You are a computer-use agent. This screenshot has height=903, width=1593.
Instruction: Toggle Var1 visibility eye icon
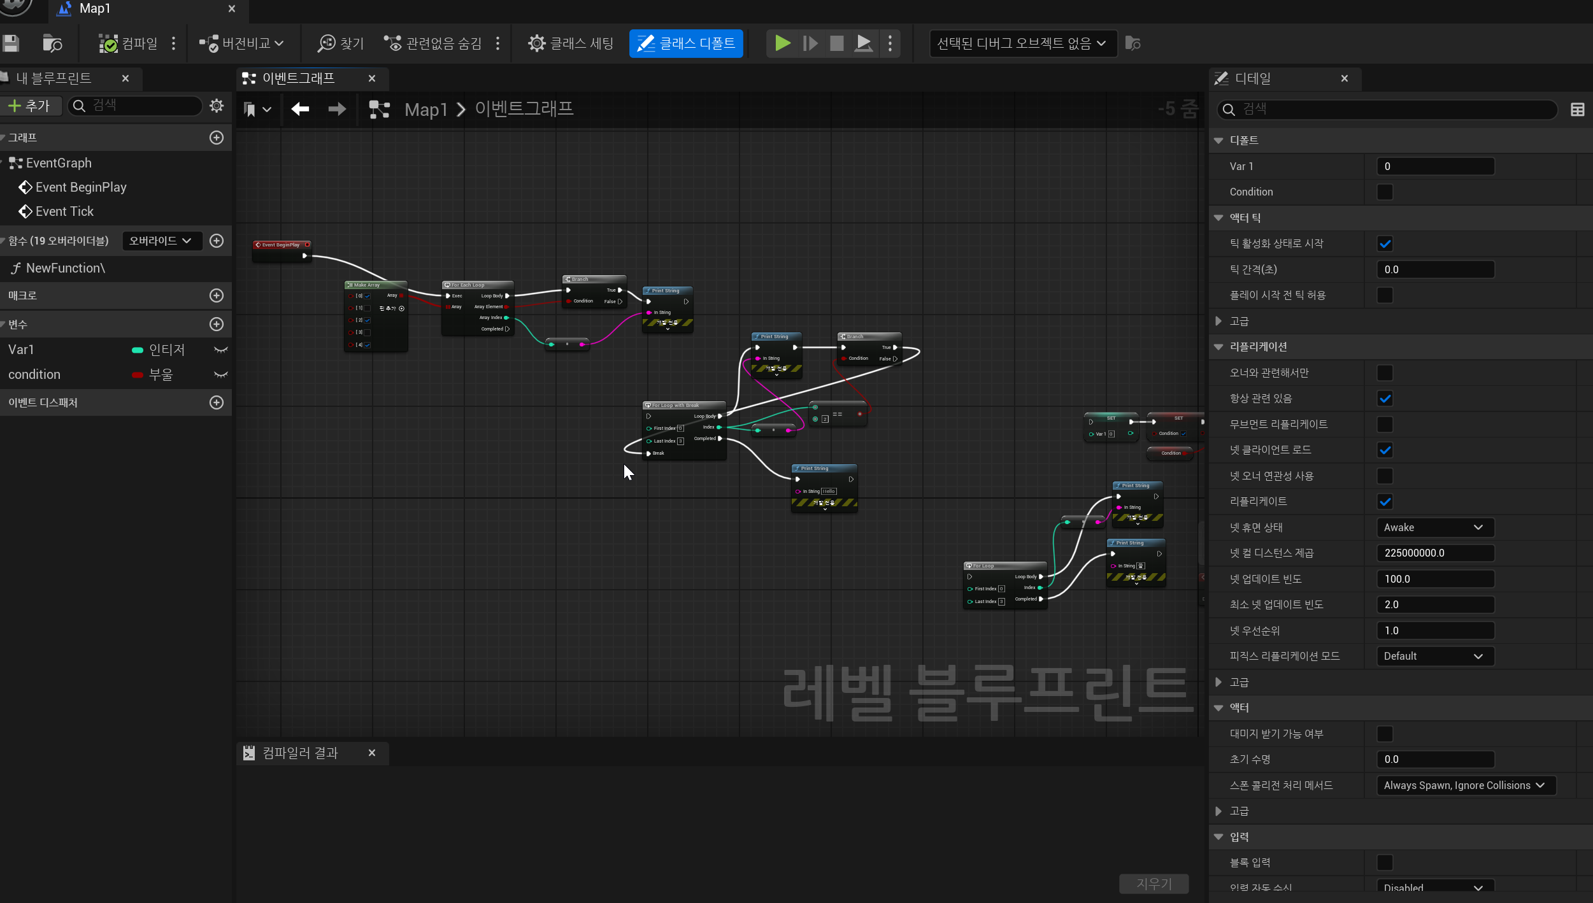220,350
